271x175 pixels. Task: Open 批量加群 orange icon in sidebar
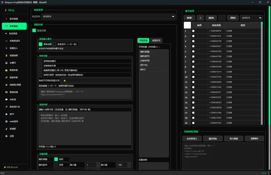tap(6, 55)
